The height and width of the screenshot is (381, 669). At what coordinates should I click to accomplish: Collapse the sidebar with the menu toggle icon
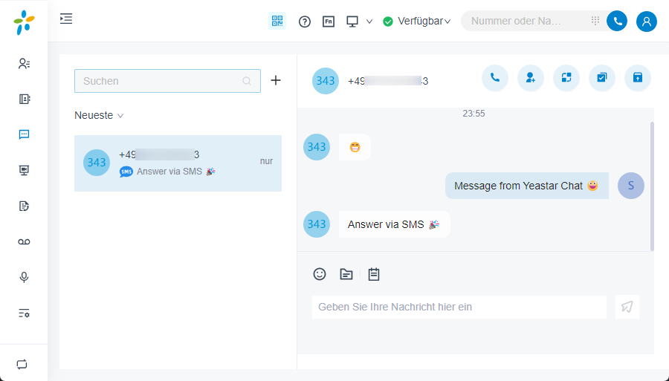pos(66,19)
